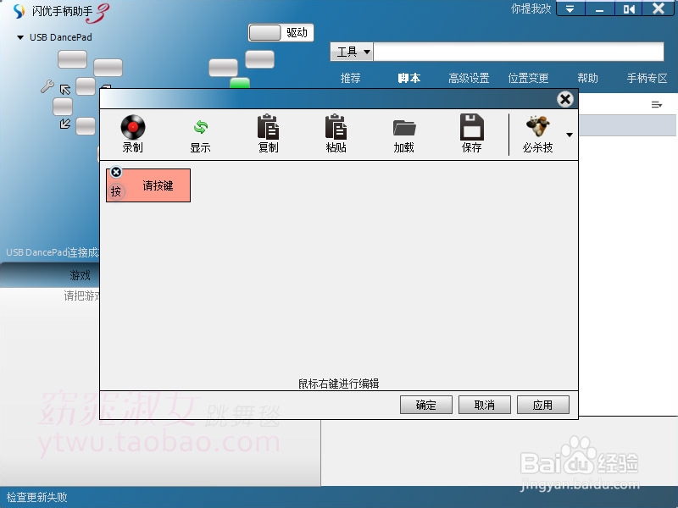Open a script with the 加载 load icon
This screenshot has height=508, width=678.
(x=403, y=133)
